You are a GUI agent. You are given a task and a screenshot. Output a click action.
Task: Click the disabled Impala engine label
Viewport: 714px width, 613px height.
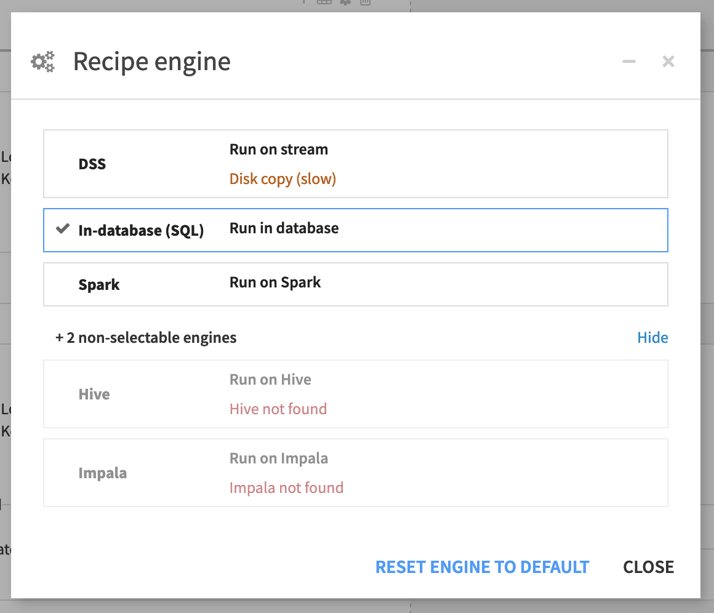[x=103, y=473]
